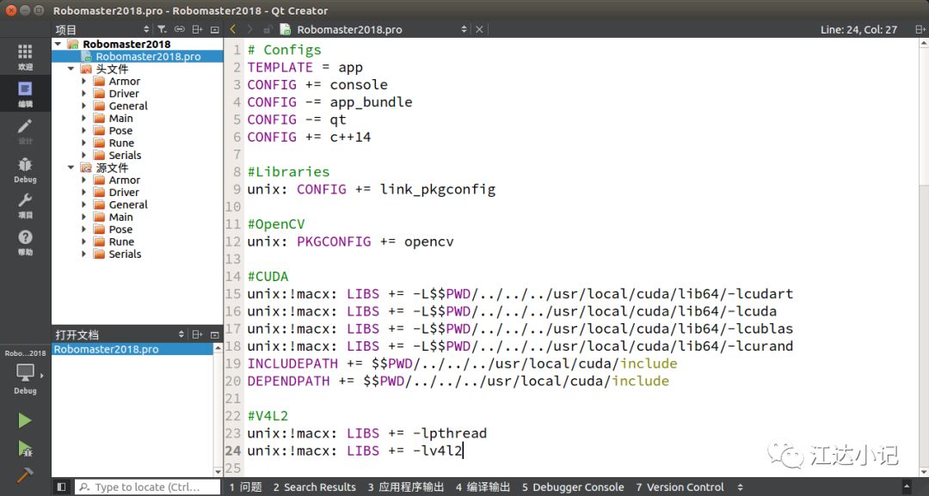Switch to Debug mode in the sidebar

coord(25,170)
